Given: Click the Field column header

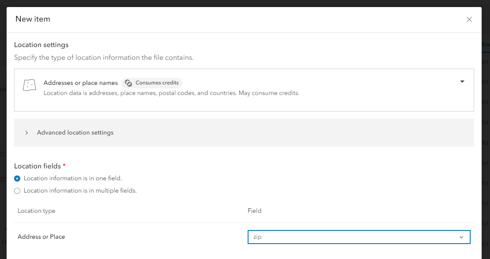Looking at the screenshot, I should 255,211.
